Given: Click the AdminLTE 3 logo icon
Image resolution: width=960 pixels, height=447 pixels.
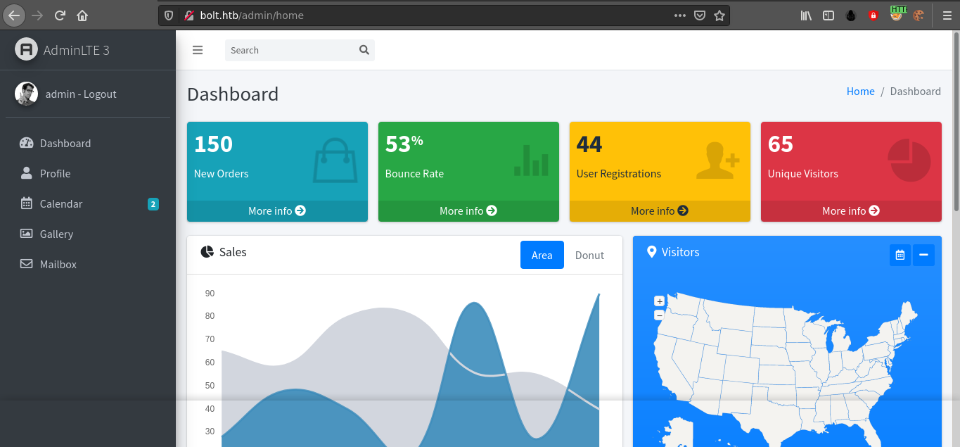Looking at the screenshot, I should (26, 50).
